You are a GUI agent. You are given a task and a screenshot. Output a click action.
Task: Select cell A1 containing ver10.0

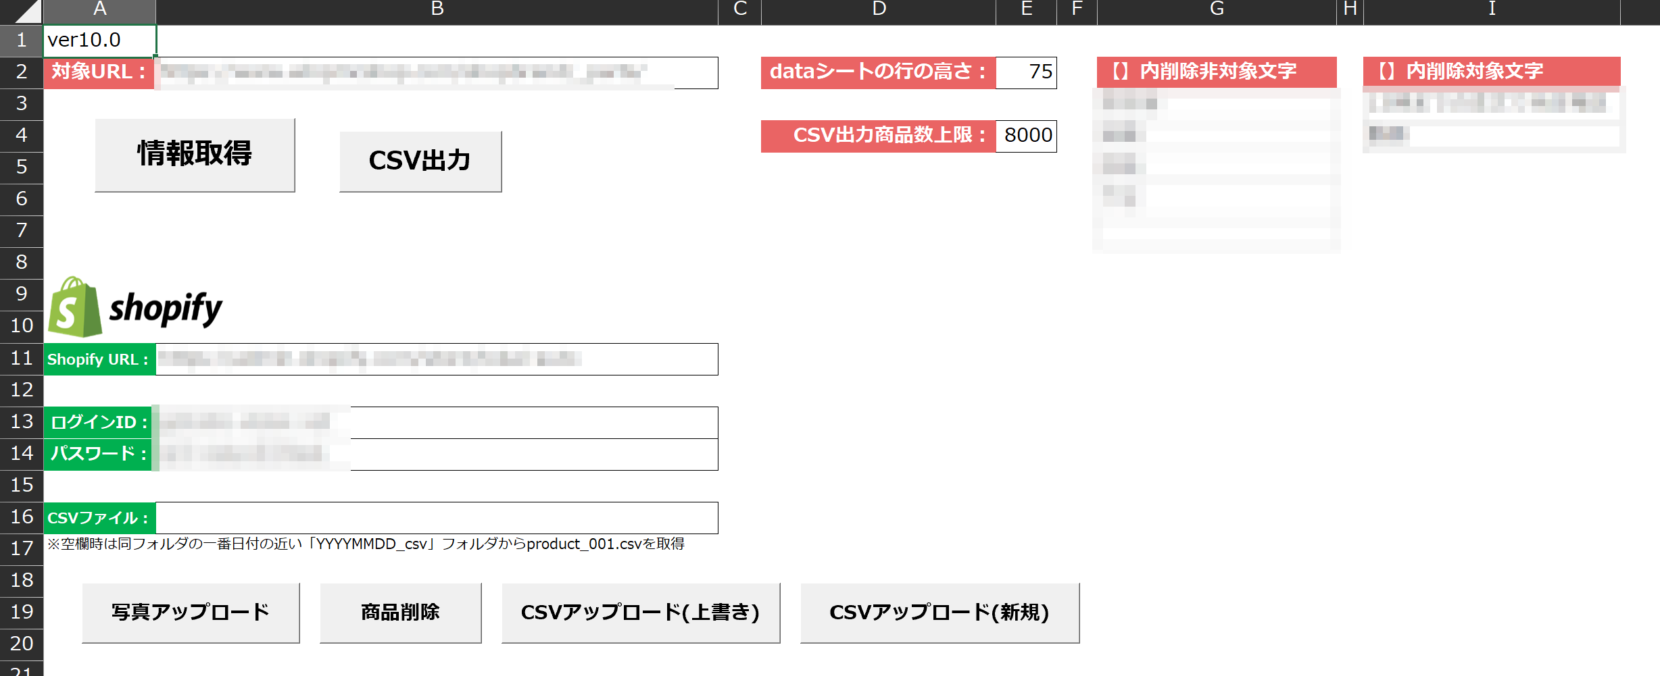coord(100,41)
